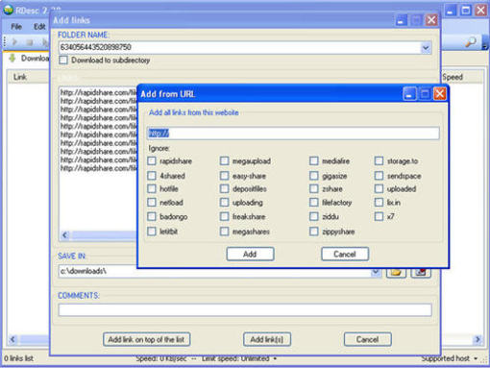Screen dimensions: 490x368
Task: Close the Add links dialog
Action: click(x=431, y=20)
